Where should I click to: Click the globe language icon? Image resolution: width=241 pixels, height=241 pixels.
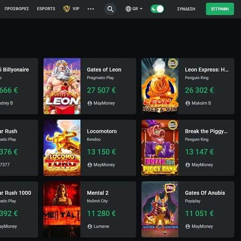tap(129, 9)
